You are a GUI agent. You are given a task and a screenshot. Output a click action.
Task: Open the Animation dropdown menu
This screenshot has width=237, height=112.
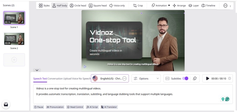[x=161, y=6]
